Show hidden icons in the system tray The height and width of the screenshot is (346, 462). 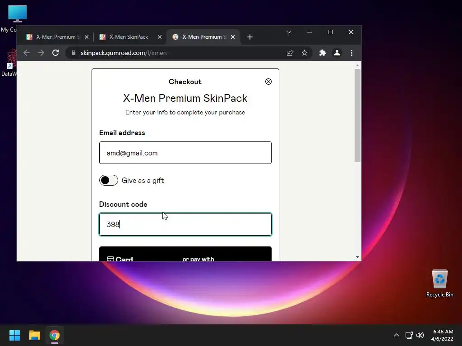pos(397,335)
